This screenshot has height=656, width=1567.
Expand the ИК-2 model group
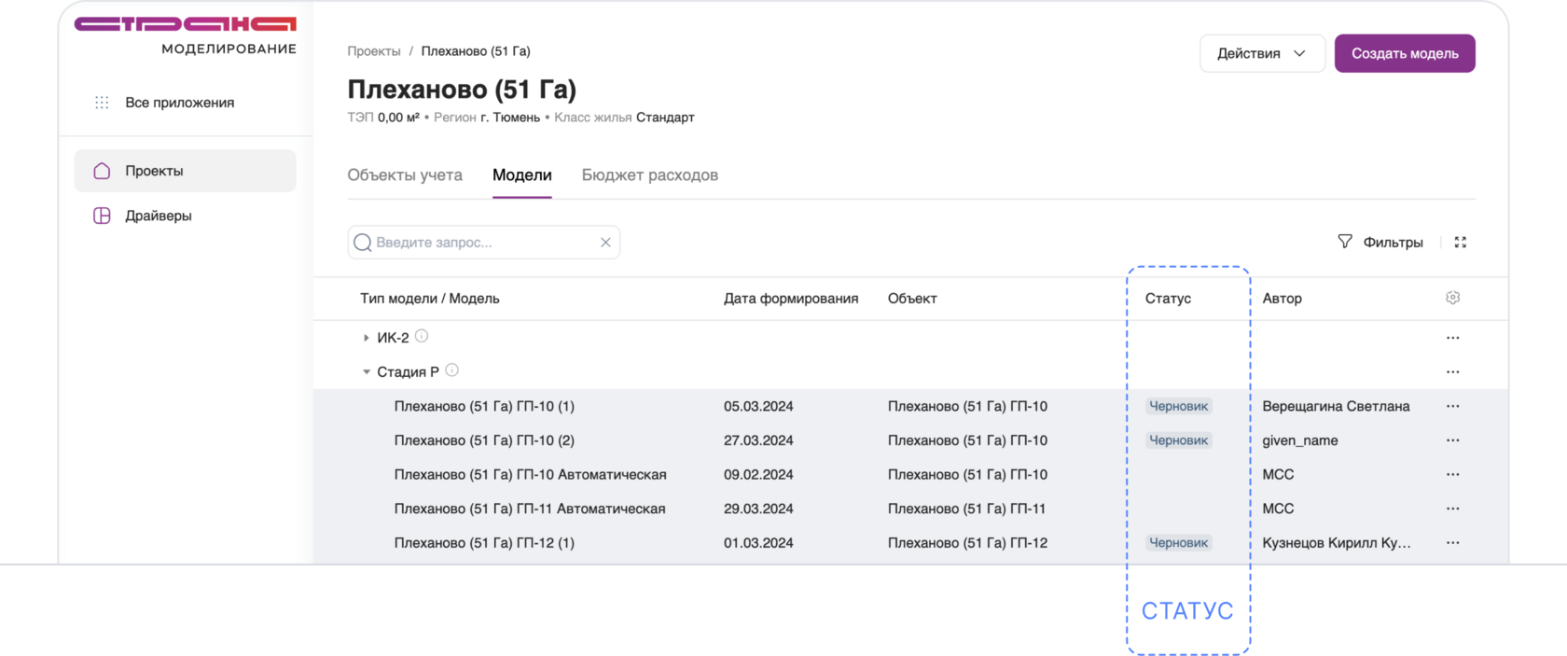(x=366, y=338)
